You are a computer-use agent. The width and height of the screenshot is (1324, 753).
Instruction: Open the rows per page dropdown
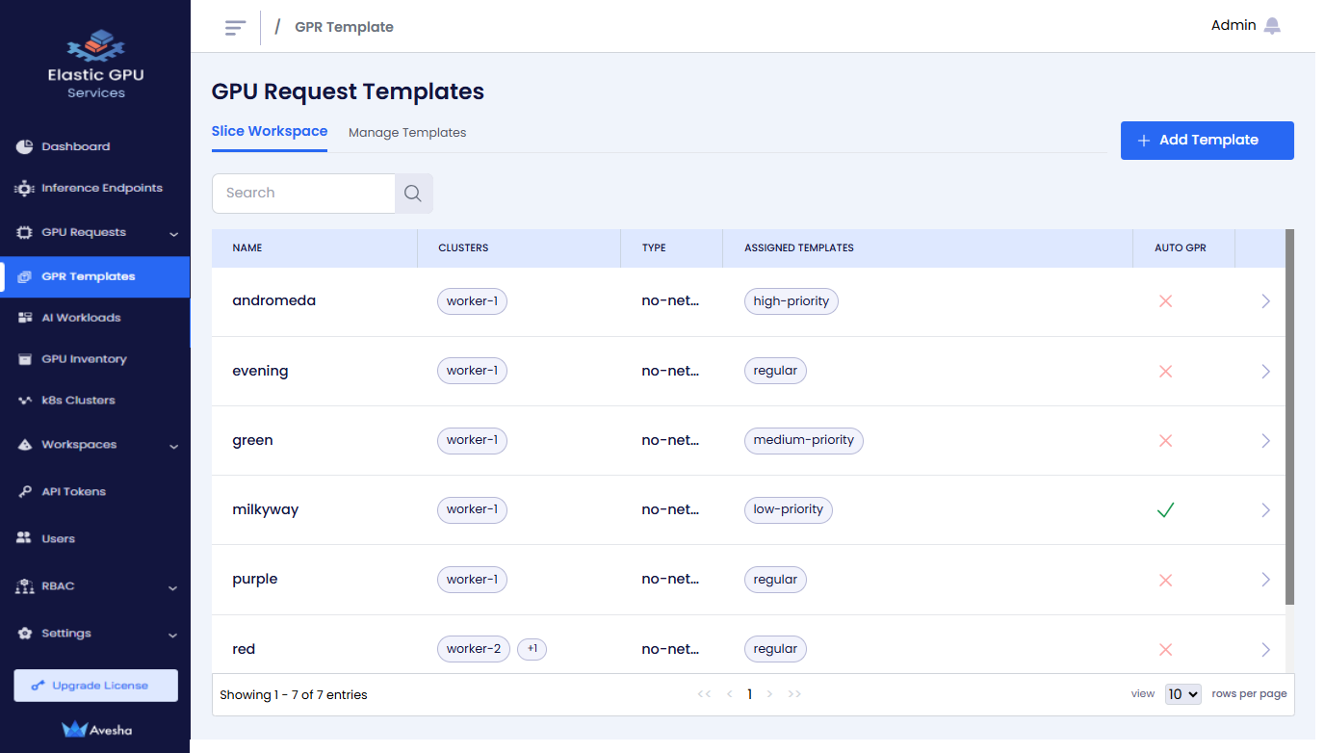(1182, 694)
